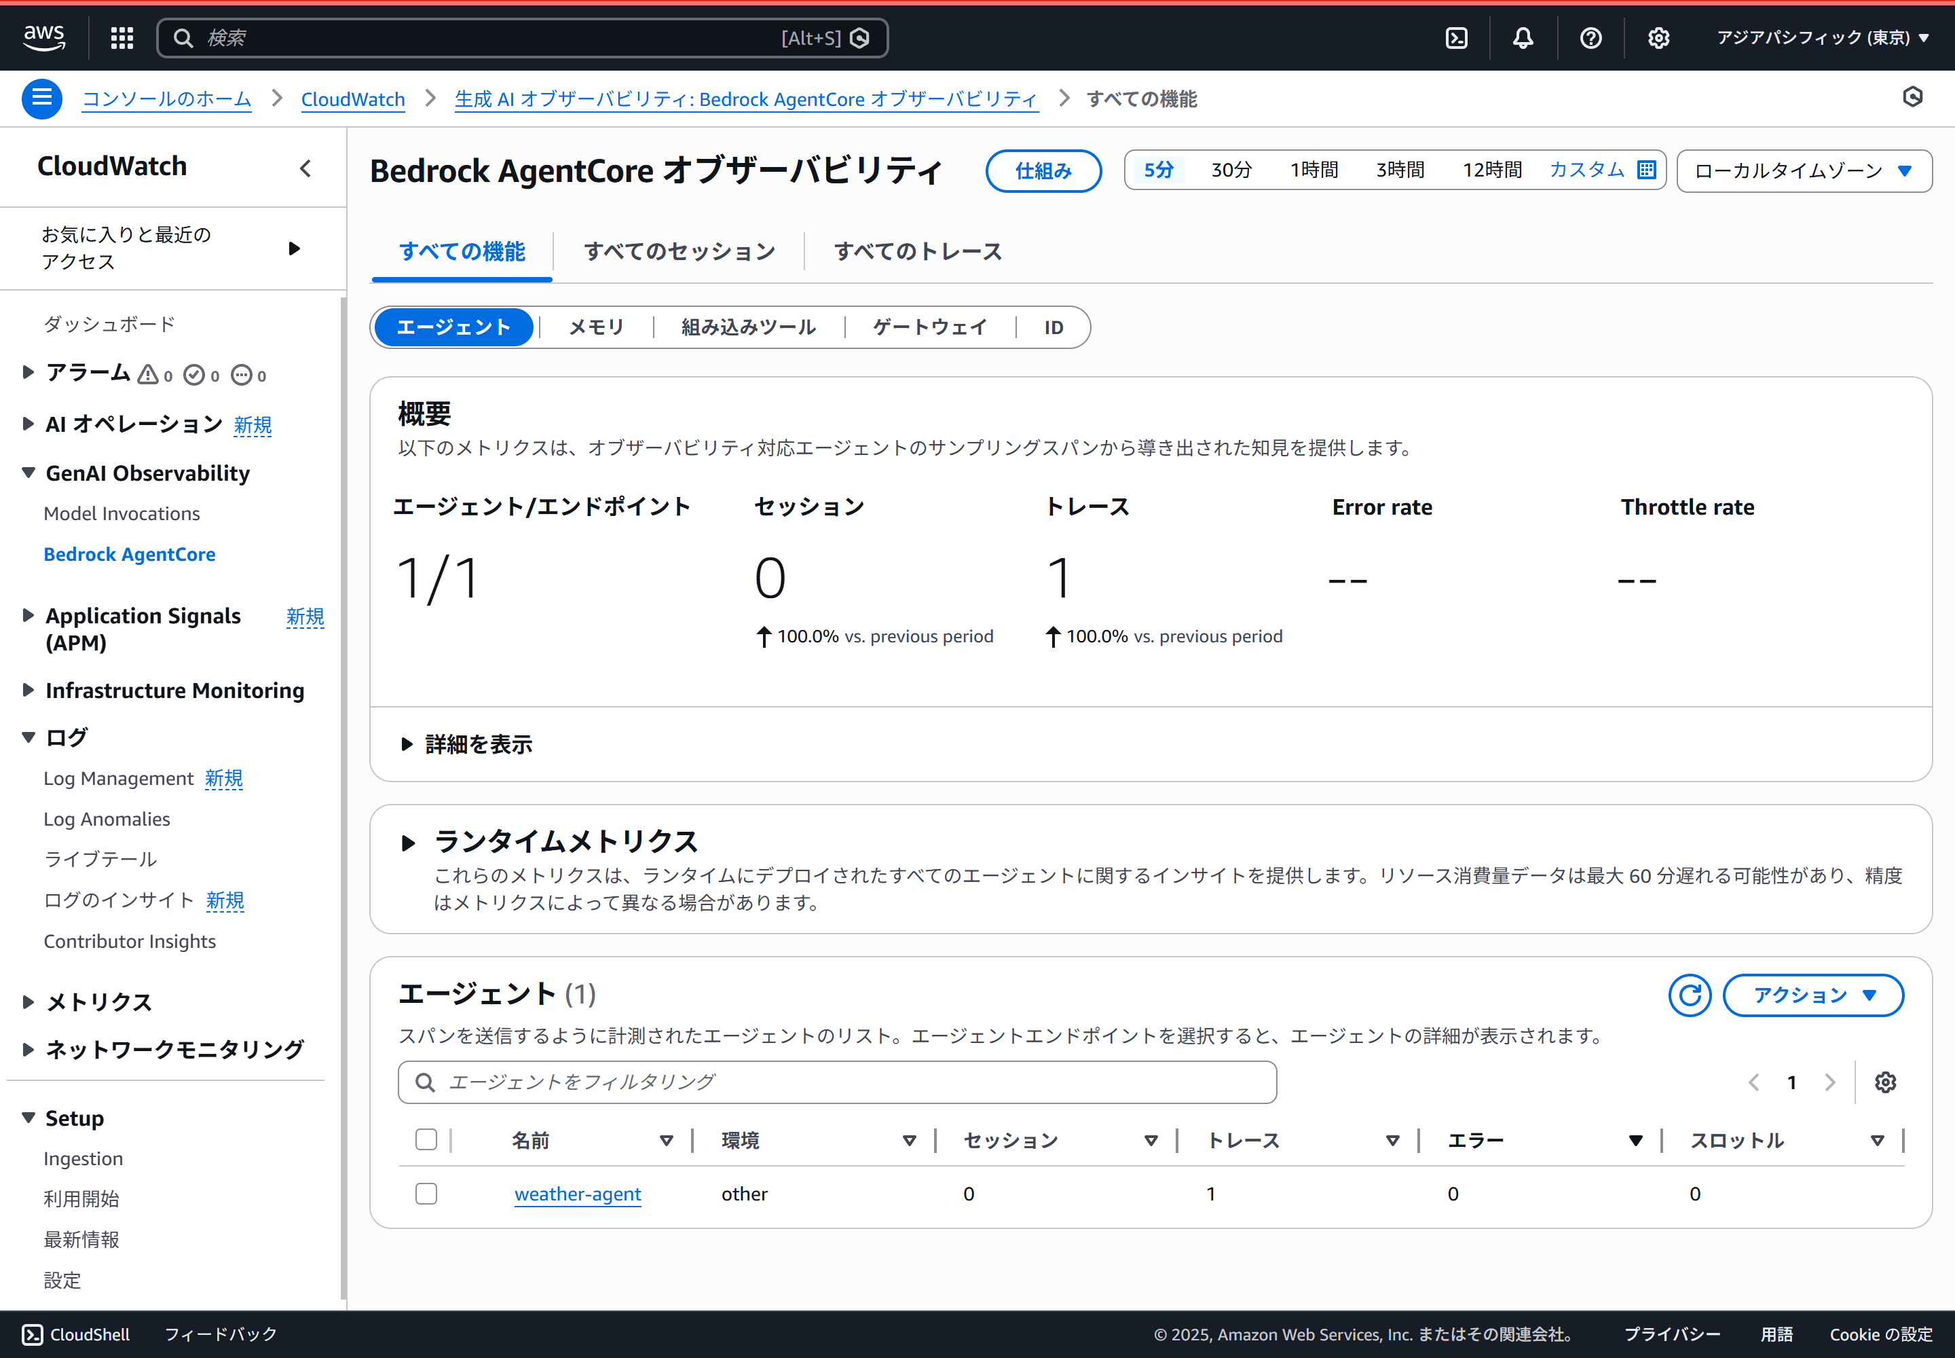Open the AWS services grid menu

click(x=122, y=37)
